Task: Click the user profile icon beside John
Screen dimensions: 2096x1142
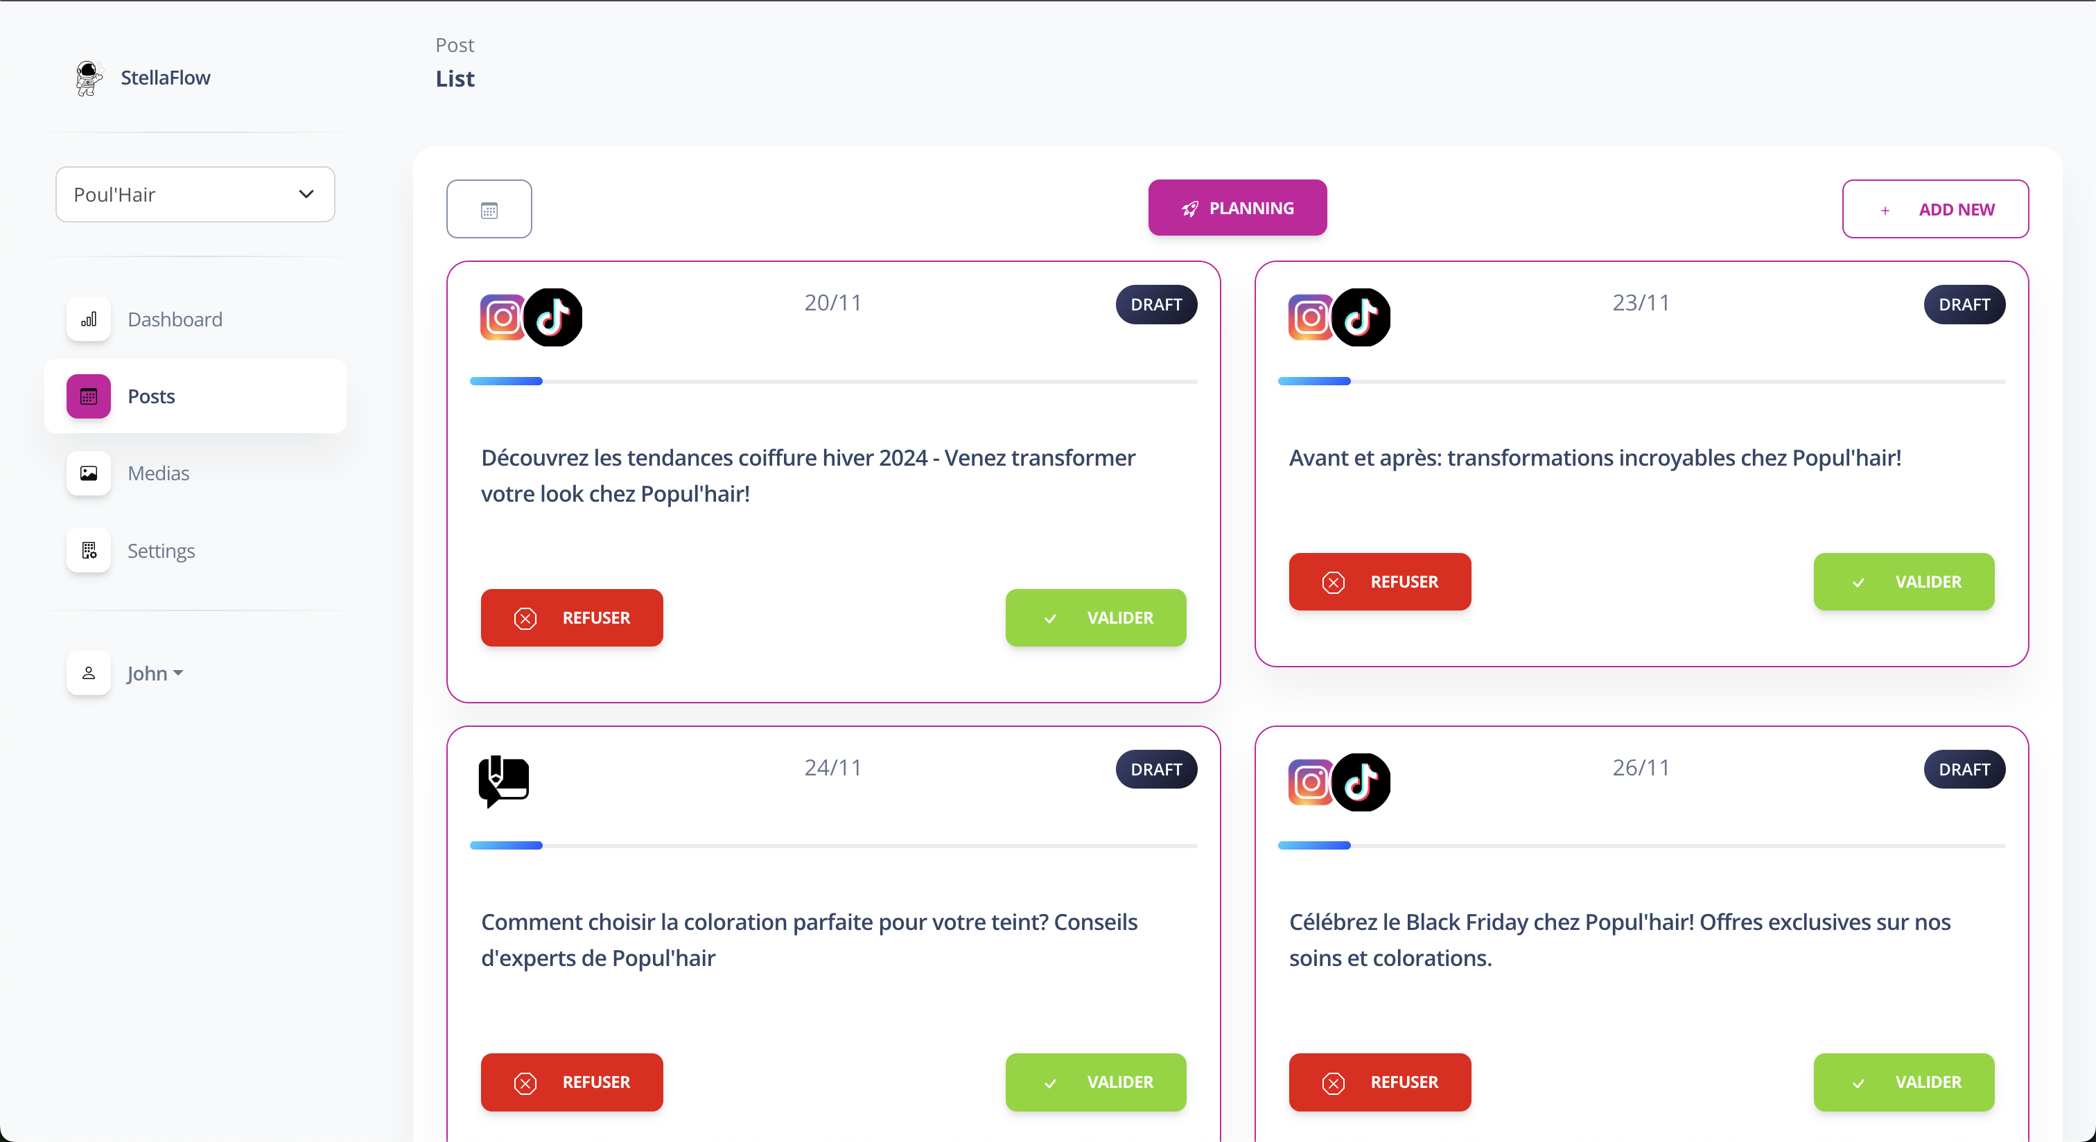Action: click(89, 674)
